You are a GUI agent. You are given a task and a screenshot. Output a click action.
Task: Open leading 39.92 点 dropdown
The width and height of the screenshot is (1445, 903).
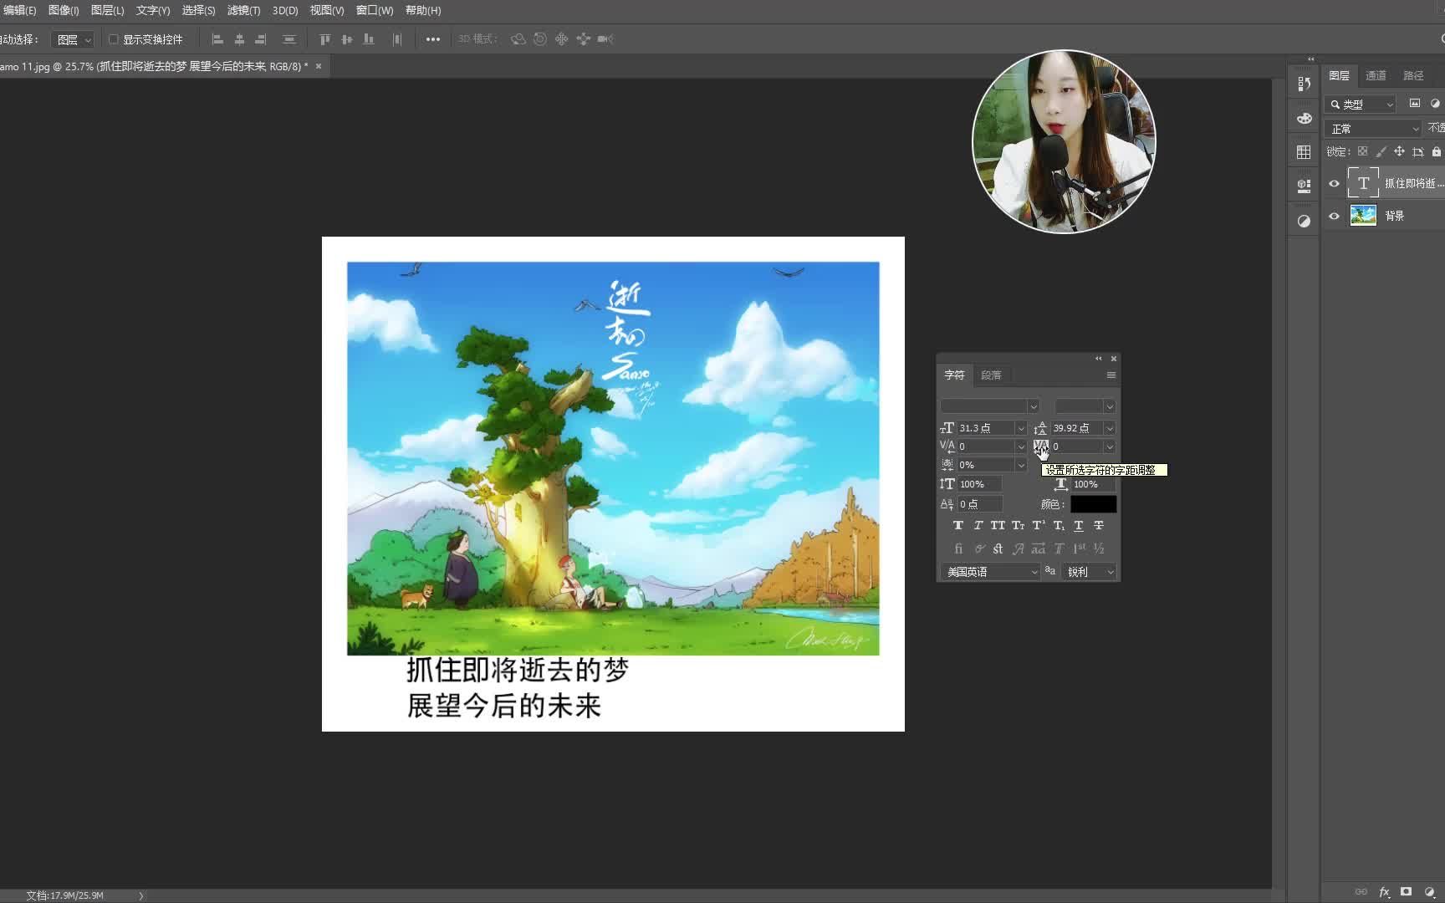[1110, 428]
